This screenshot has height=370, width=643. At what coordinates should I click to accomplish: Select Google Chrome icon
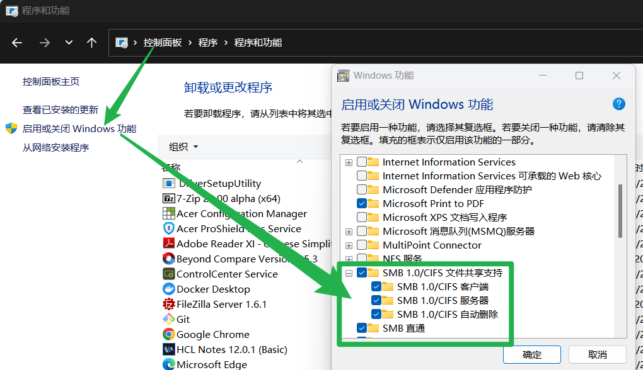pyautogui.click(x=168, y=334)
